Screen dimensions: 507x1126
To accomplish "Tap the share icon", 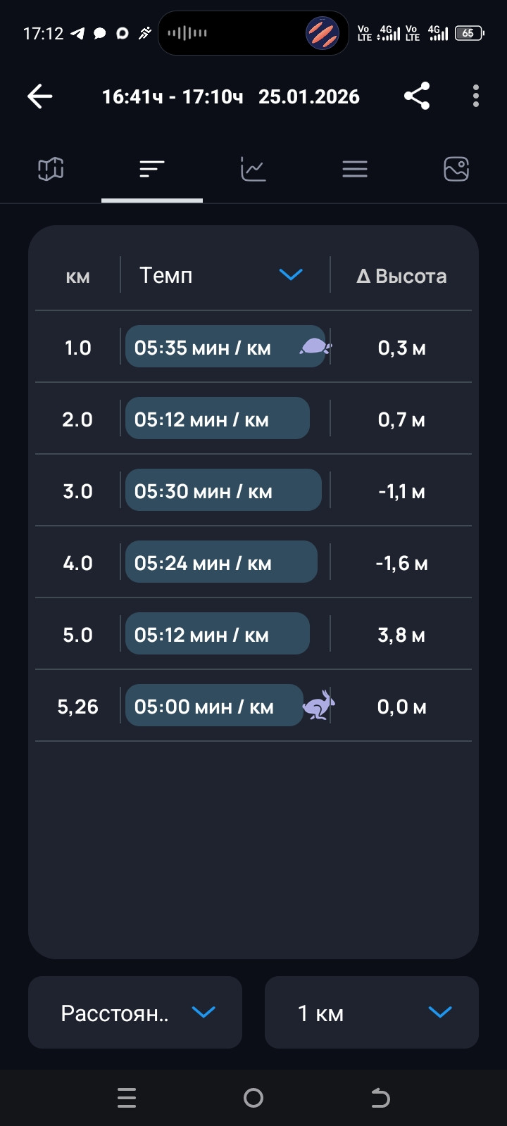I will [417, 96].
